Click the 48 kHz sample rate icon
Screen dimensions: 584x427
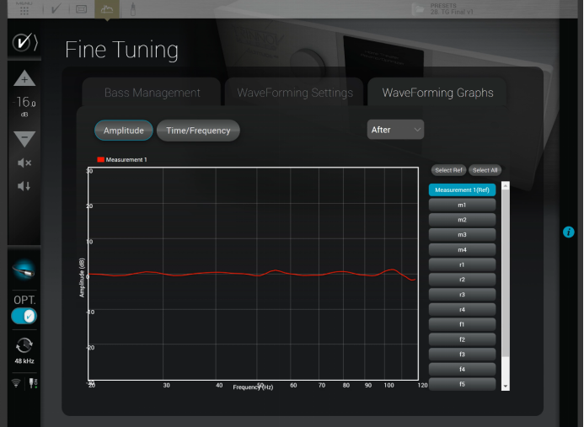(24, 345)
